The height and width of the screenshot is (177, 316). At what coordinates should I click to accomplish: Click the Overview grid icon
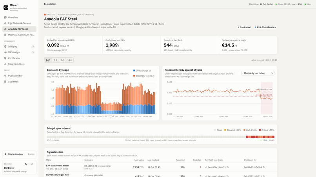click(5, 18)
